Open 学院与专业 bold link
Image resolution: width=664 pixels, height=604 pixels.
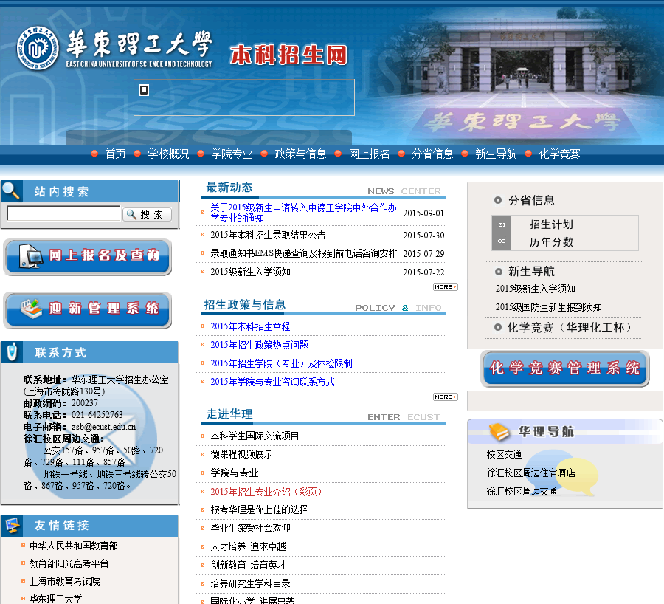tap(234, 473)
